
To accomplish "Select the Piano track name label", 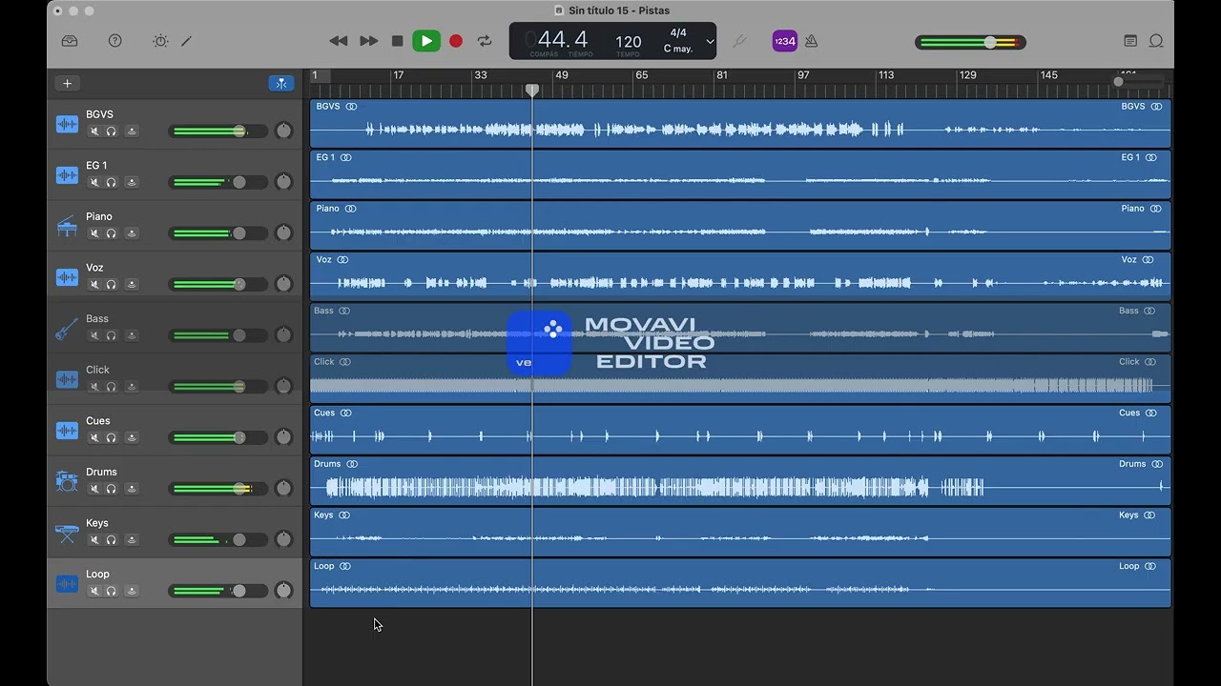I will pyautogui.click(x=99, y=216).
